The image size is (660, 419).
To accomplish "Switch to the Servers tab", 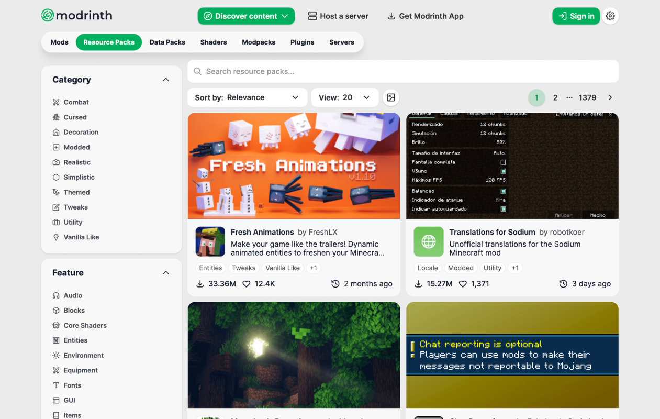I will click(342, 42).
